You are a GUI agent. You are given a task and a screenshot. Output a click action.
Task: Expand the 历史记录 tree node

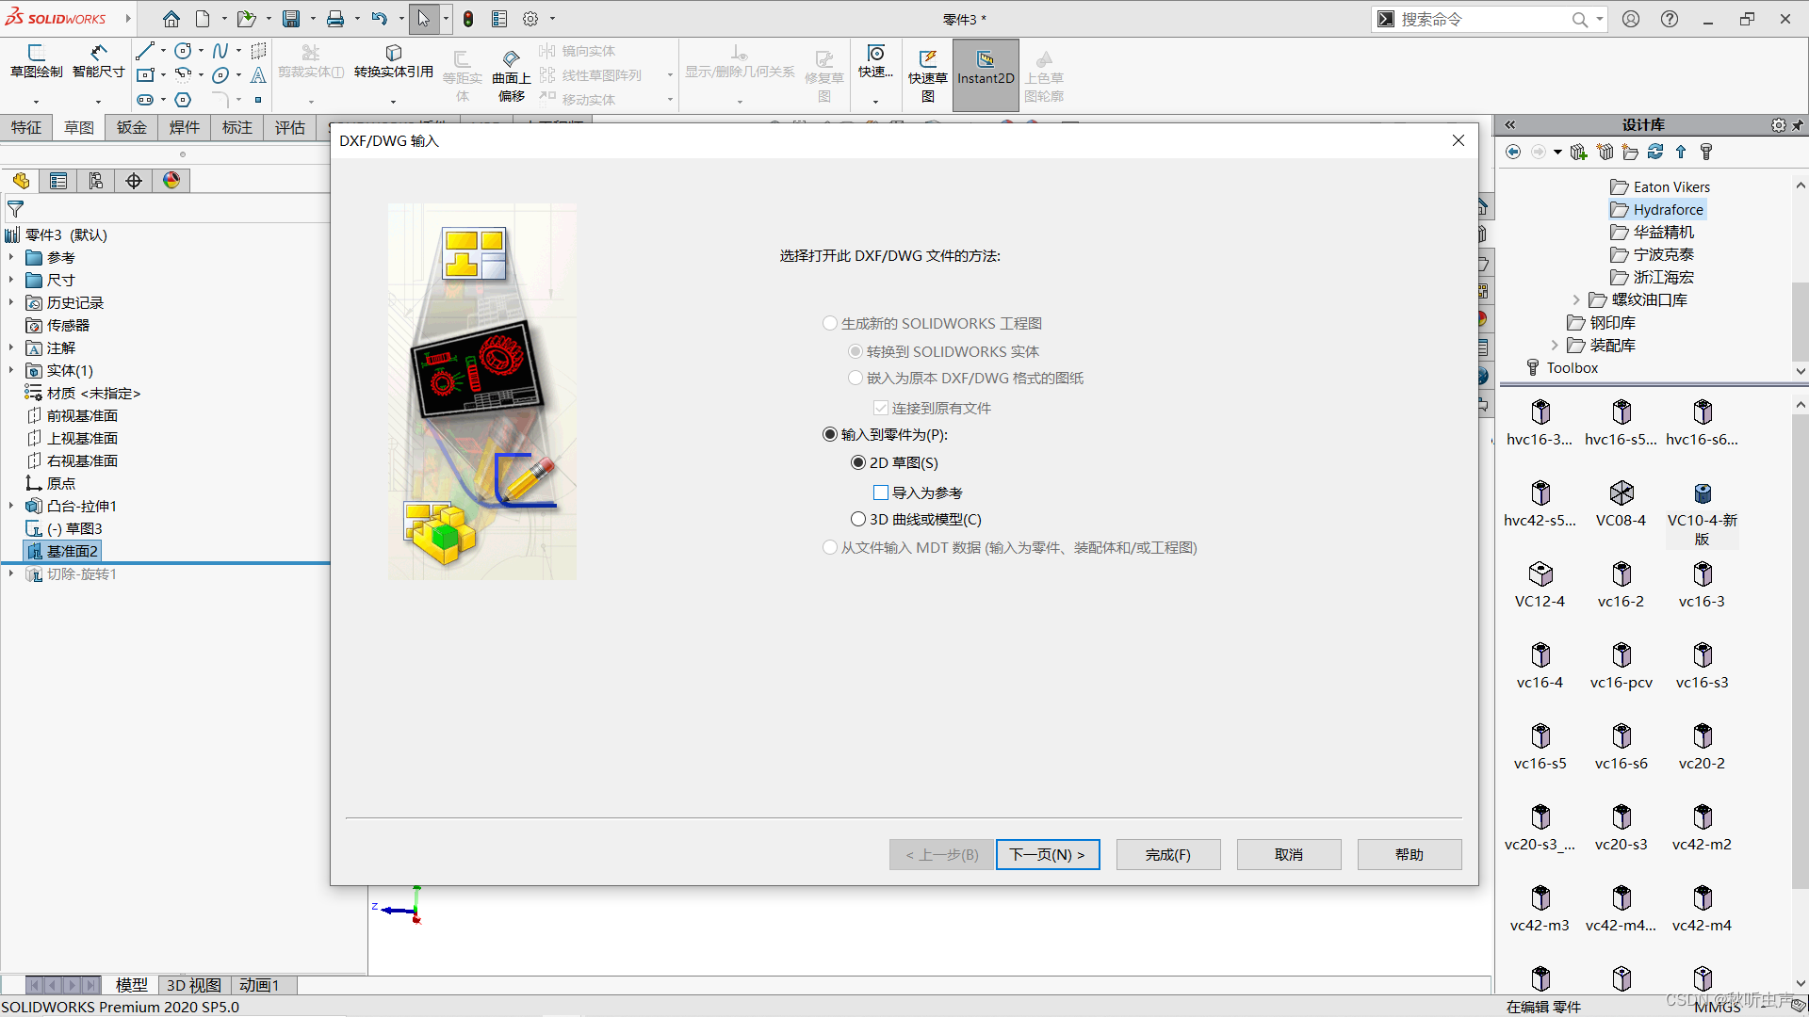11,302
